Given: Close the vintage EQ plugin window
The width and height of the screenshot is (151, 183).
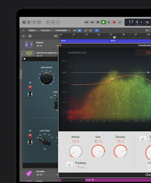Looking at the screenshot, I should [x=24, y=59].
